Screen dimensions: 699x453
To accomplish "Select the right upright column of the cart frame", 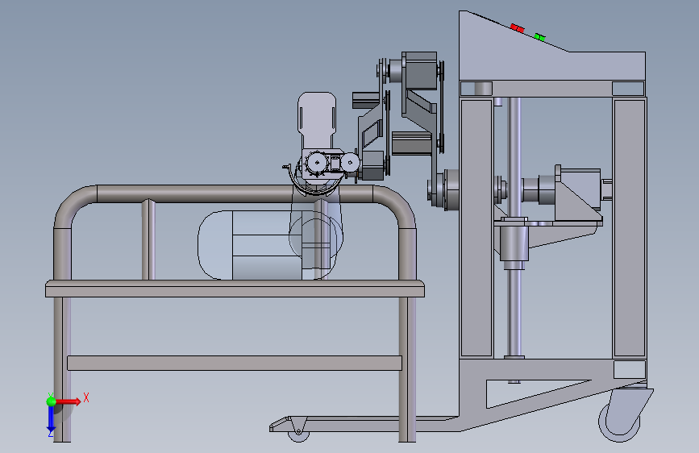I will 630,227.
